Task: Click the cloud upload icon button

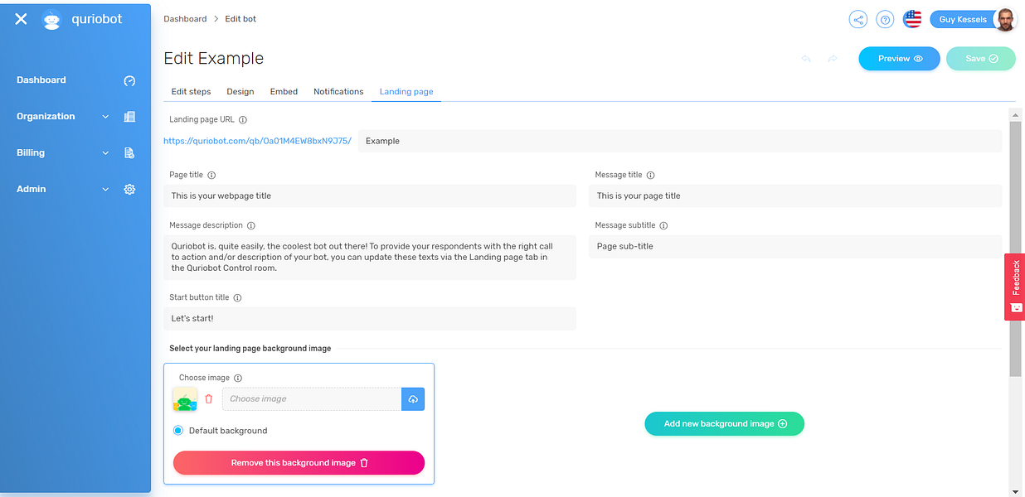Action: pos(413,398)
